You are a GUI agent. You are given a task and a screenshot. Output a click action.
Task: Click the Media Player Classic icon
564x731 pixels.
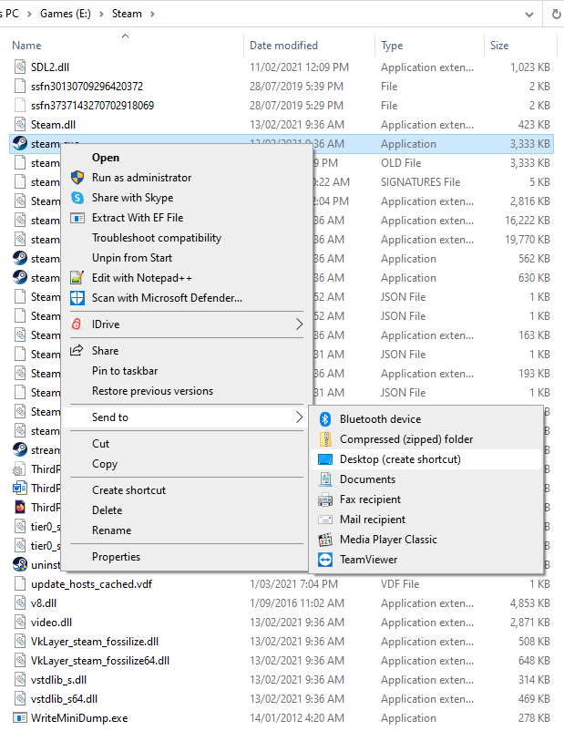(x=325, y=540)
